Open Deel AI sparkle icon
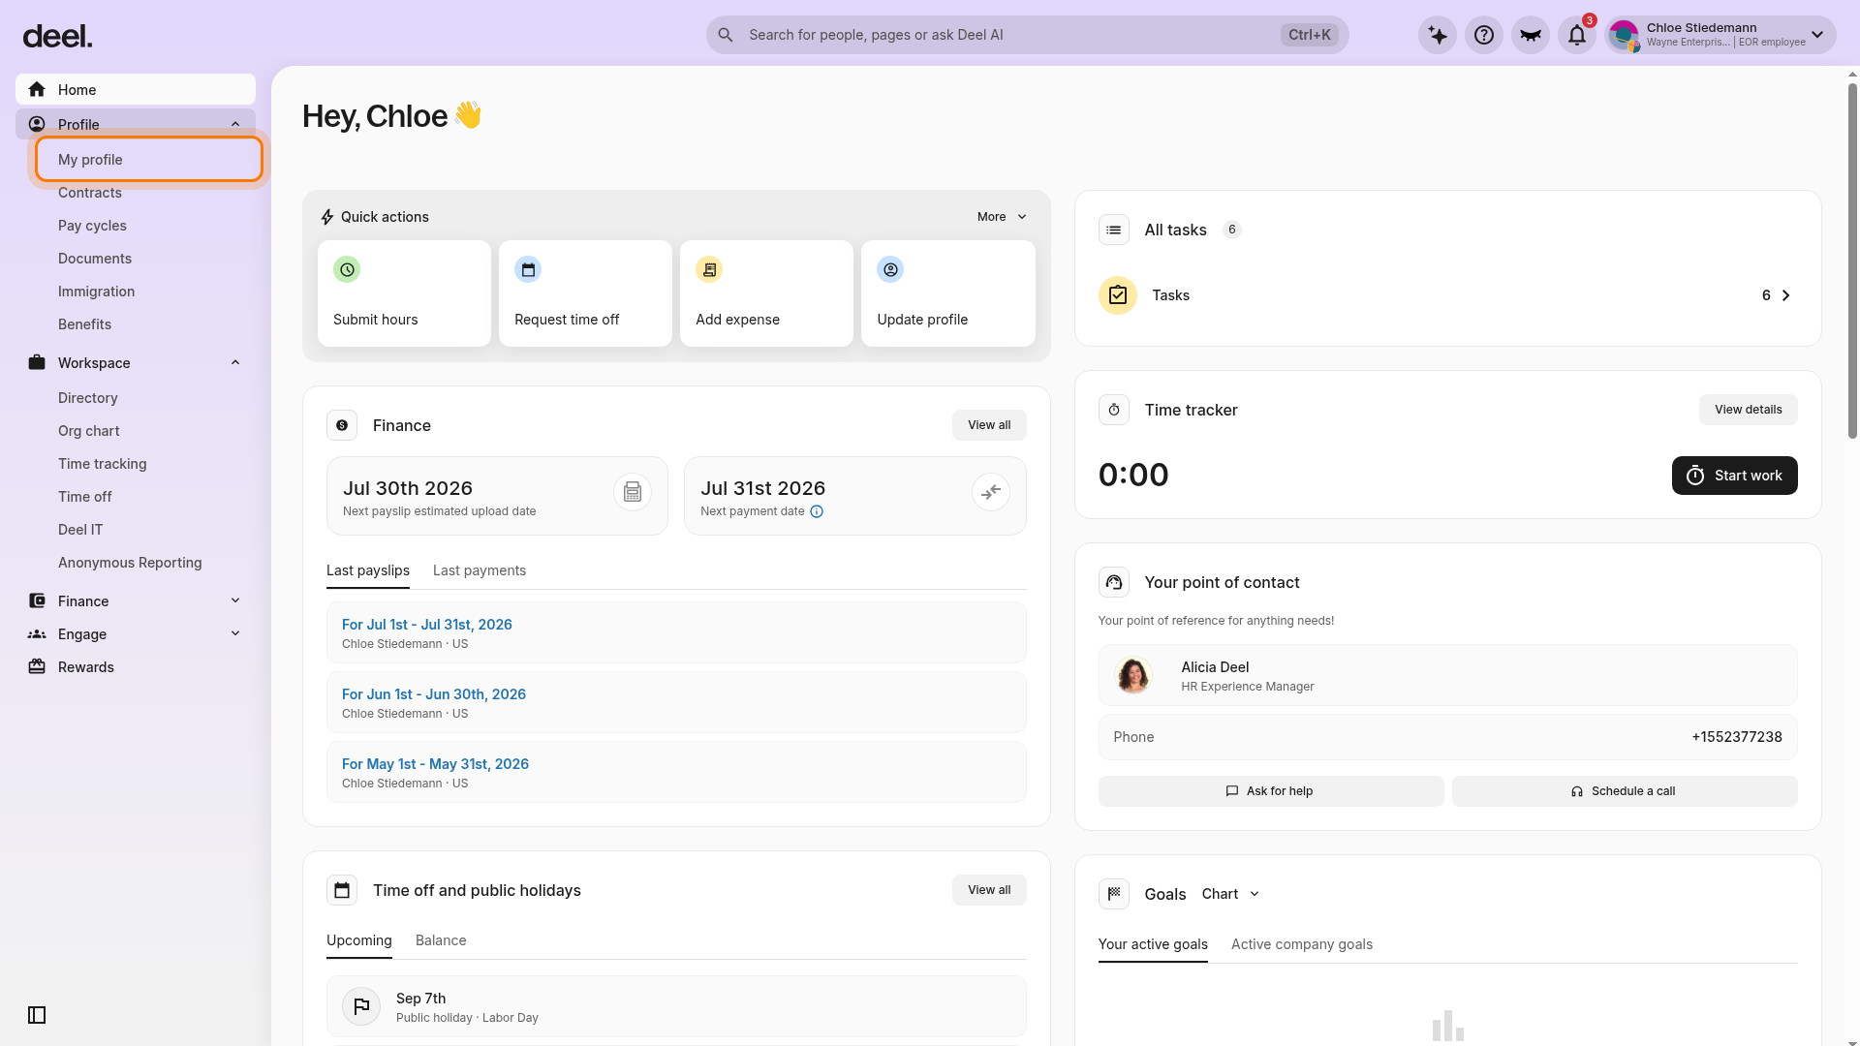This screenshot has width=1860, height=1046. tap(1438, 35)
